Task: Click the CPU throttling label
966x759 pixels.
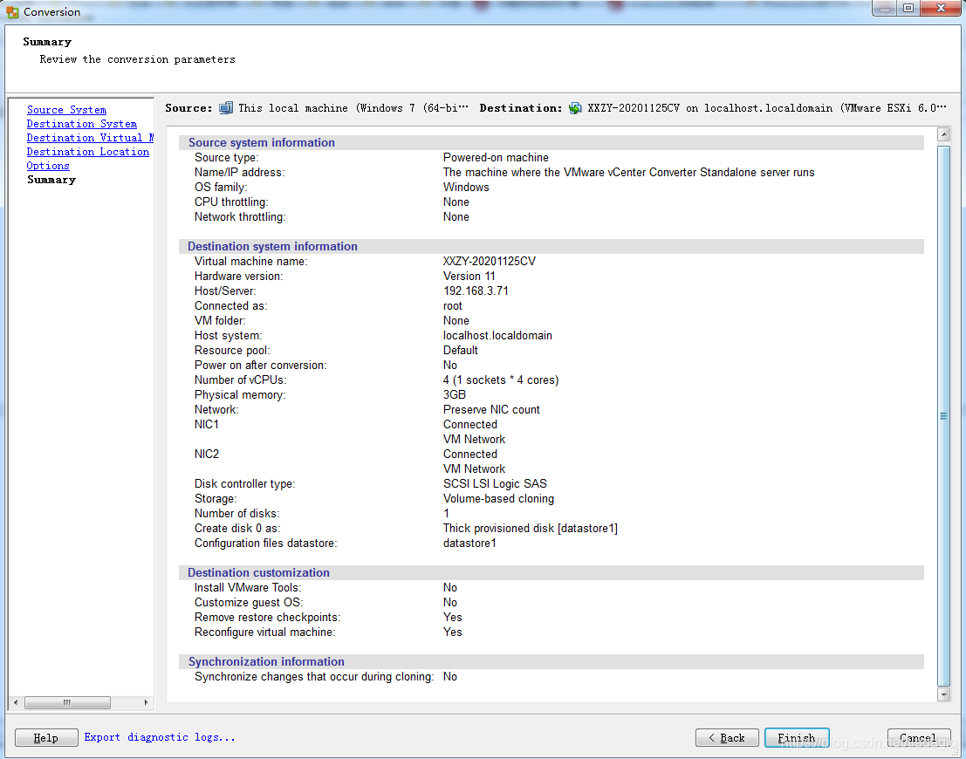Action: (x=231, y=202)
